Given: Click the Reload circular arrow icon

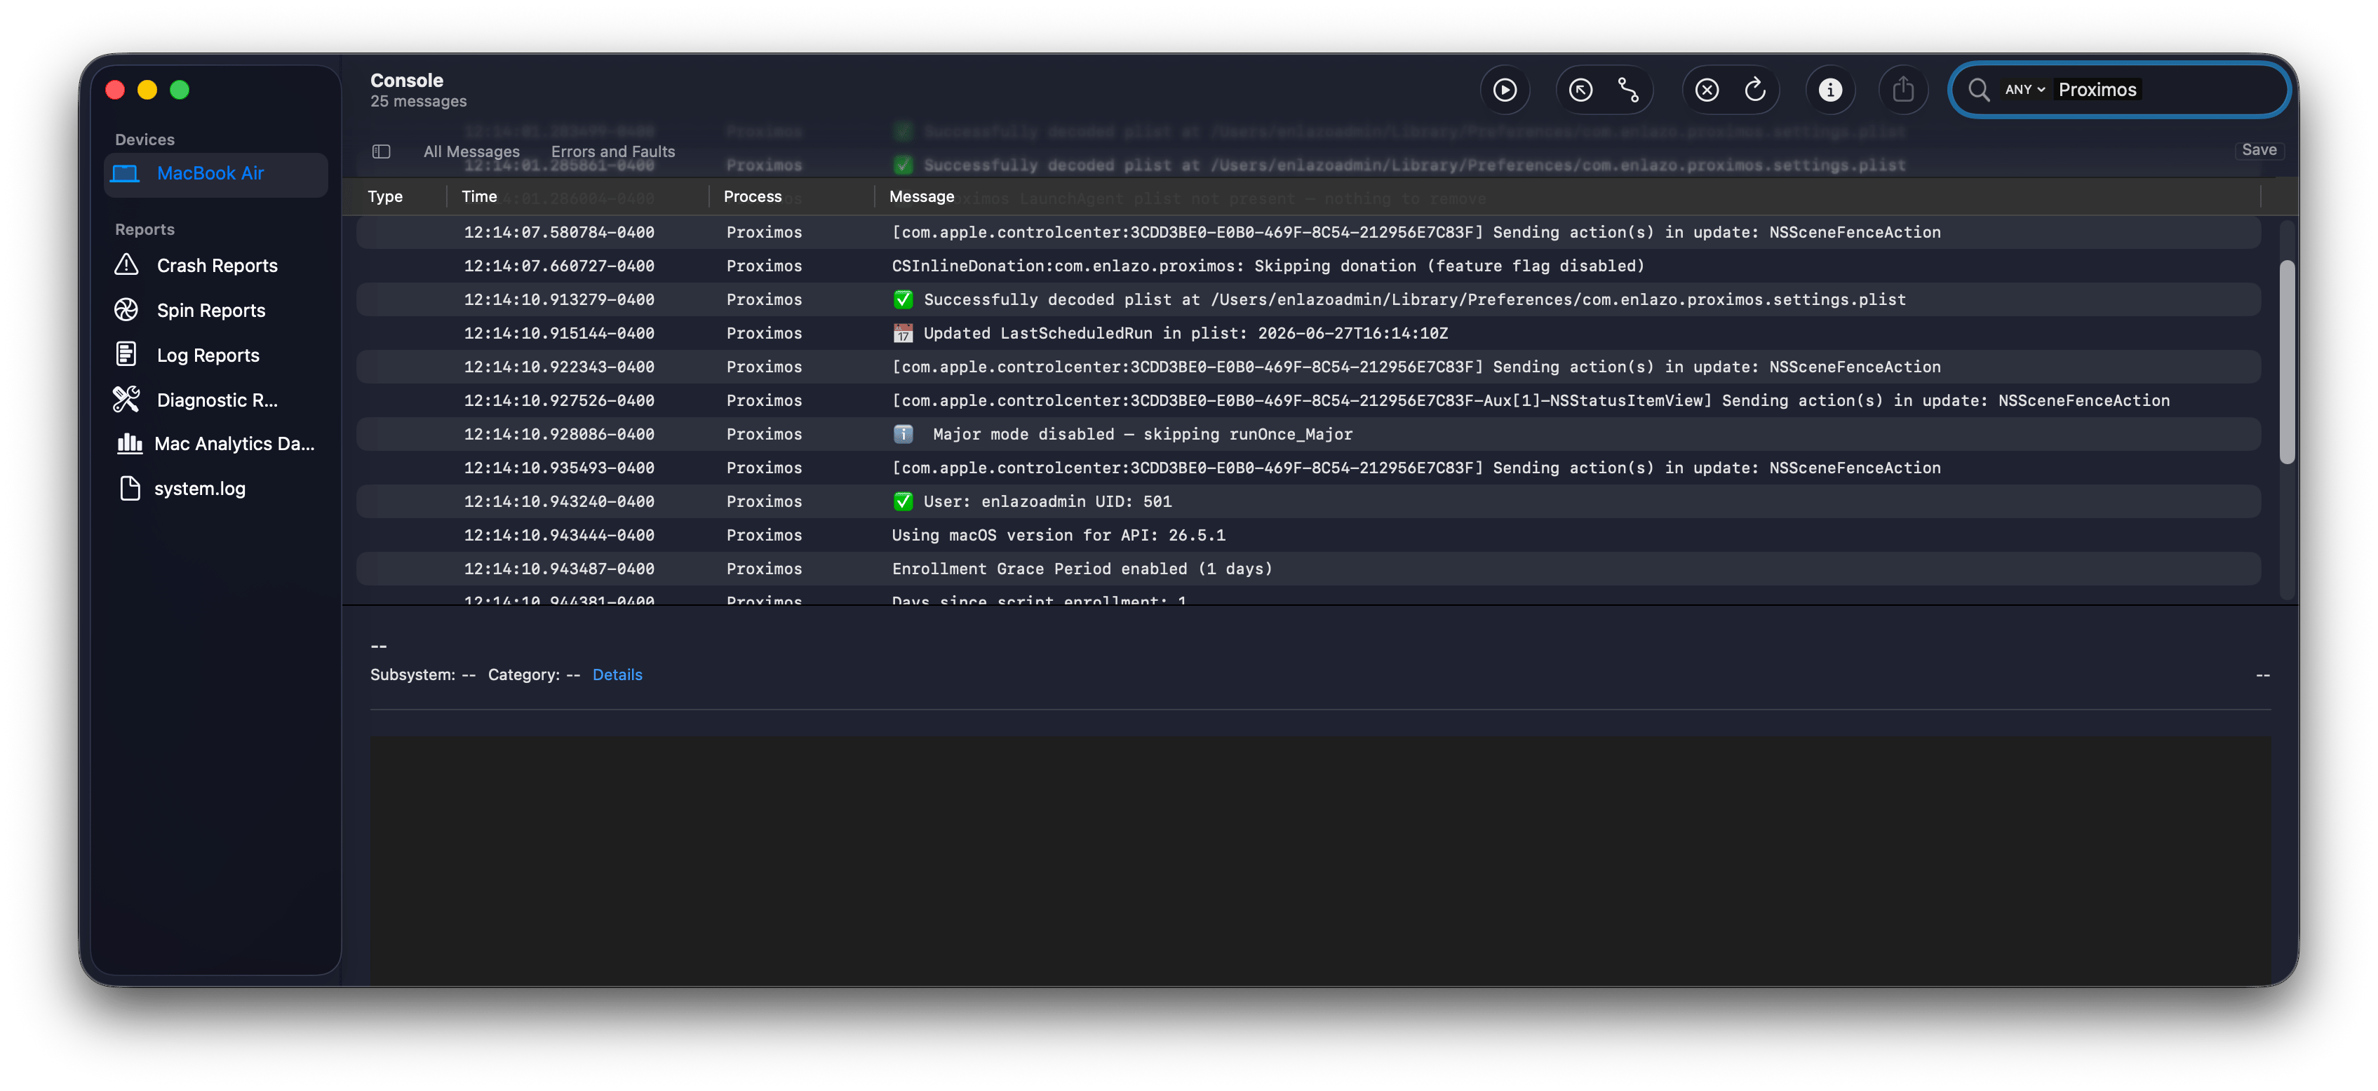Looking at the screenshot, I should click(1755, 90).
